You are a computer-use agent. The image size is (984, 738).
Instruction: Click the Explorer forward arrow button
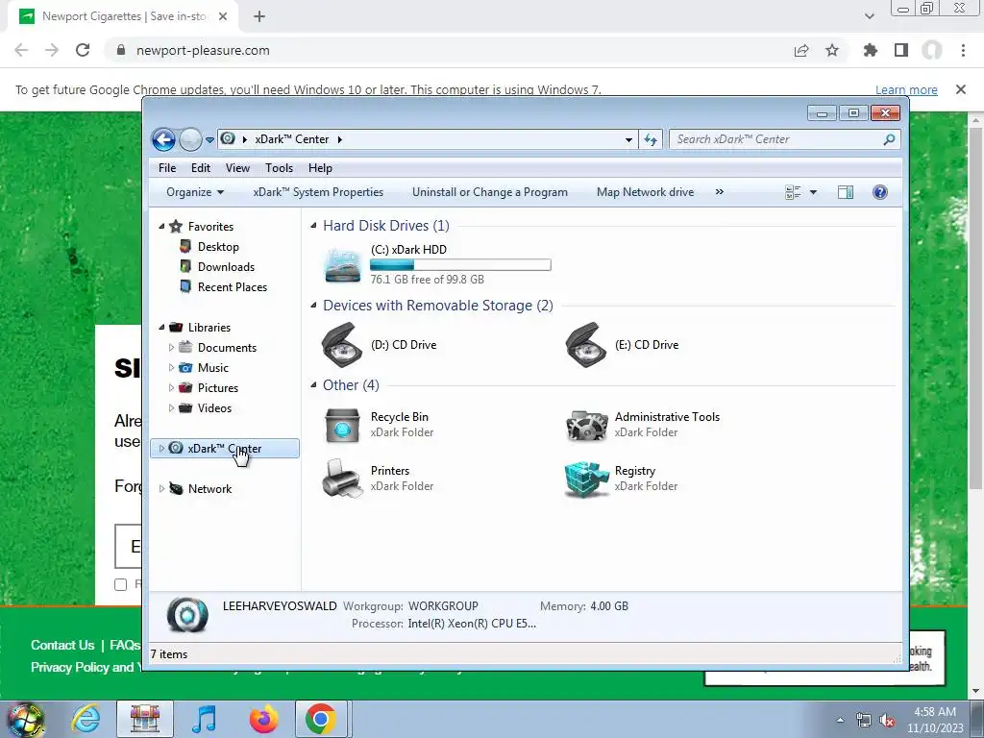[190, 139]
